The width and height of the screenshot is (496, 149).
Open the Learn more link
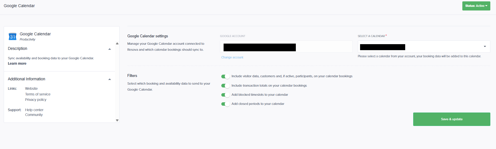pyautogui.click(x=17, y=64)
